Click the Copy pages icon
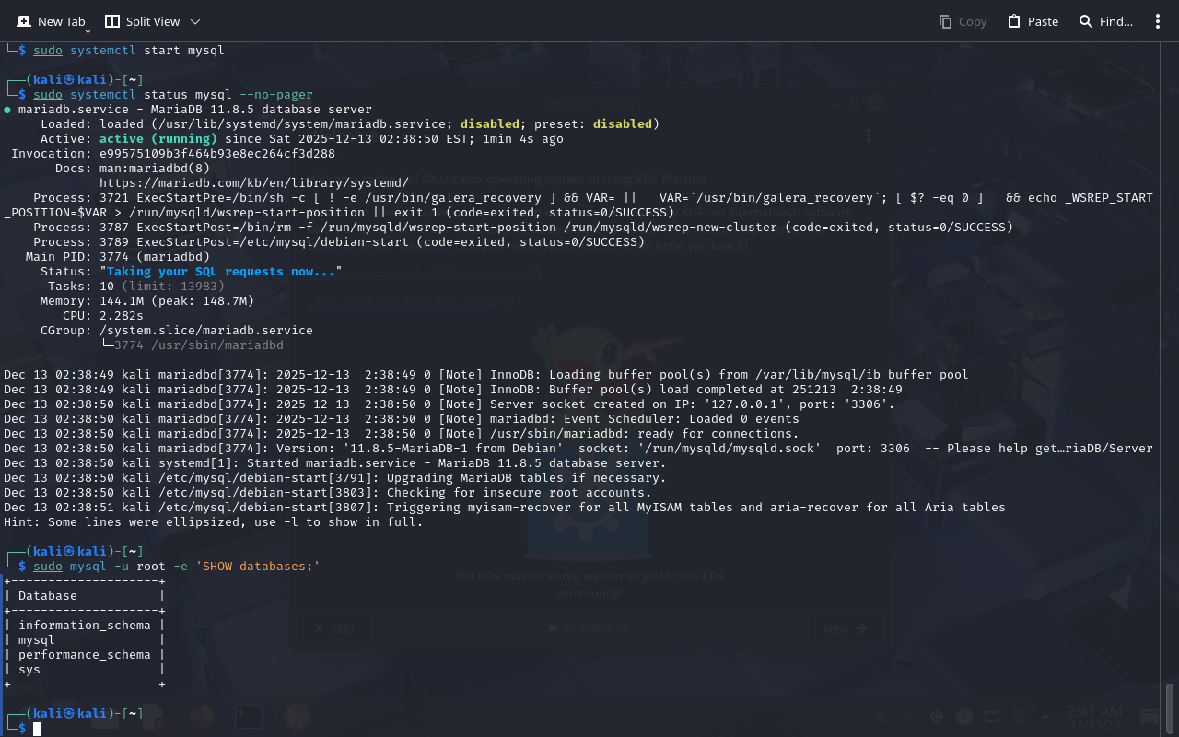The width and height of the screenshot is (1179, 737). tap(945, 21)
